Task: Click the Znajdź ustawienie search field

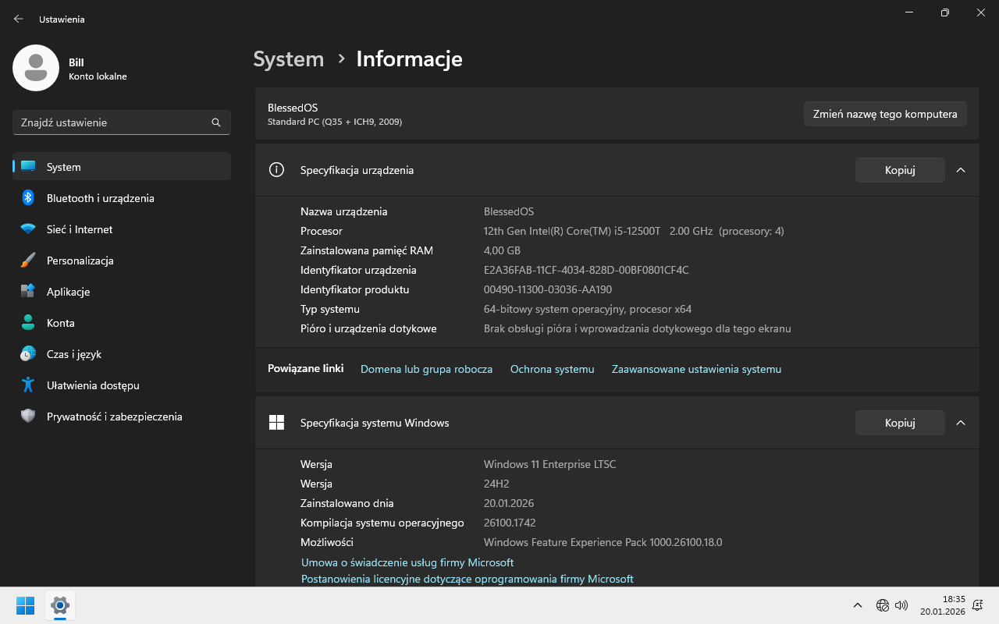Action: click(113, 122)
